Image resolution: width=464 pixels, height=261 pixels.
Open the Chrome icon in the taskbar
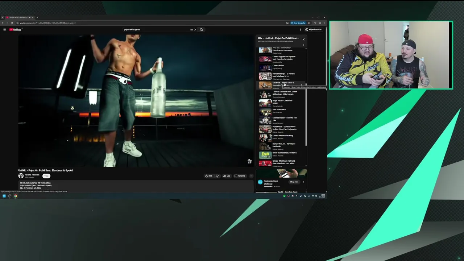click(x=15, y=196)
